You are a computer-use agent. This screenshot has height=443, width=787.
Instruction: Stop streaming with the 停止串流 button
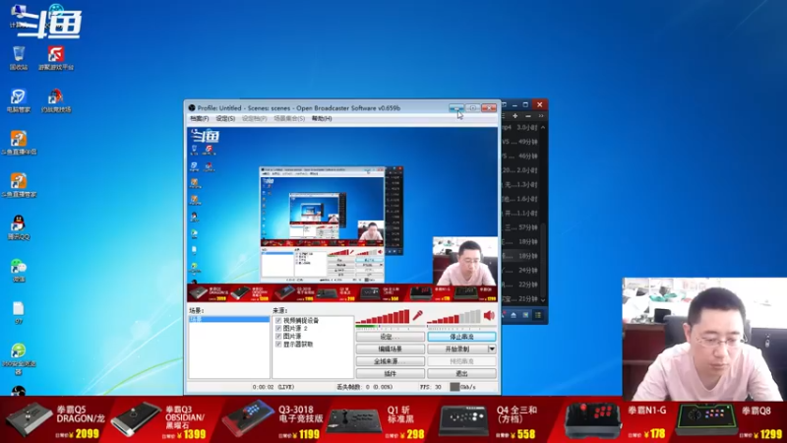pos(461,337)
